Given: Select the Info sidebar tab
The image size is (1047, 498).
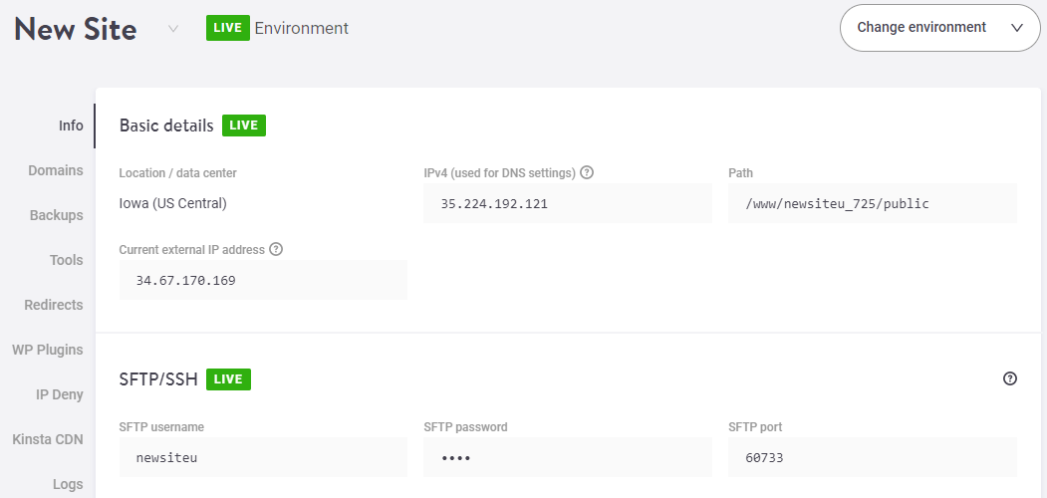Looking at the screenshot, I should pyautogui.click(x=71, y=125).
